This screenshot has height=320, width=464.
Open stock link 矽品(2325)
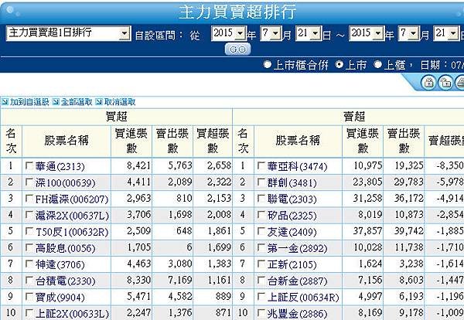tap(292, 216)
